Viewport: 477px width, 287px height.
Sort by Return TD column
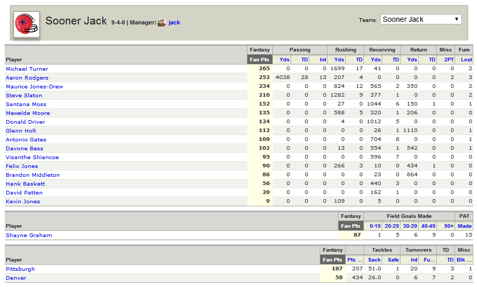point(432,59)
